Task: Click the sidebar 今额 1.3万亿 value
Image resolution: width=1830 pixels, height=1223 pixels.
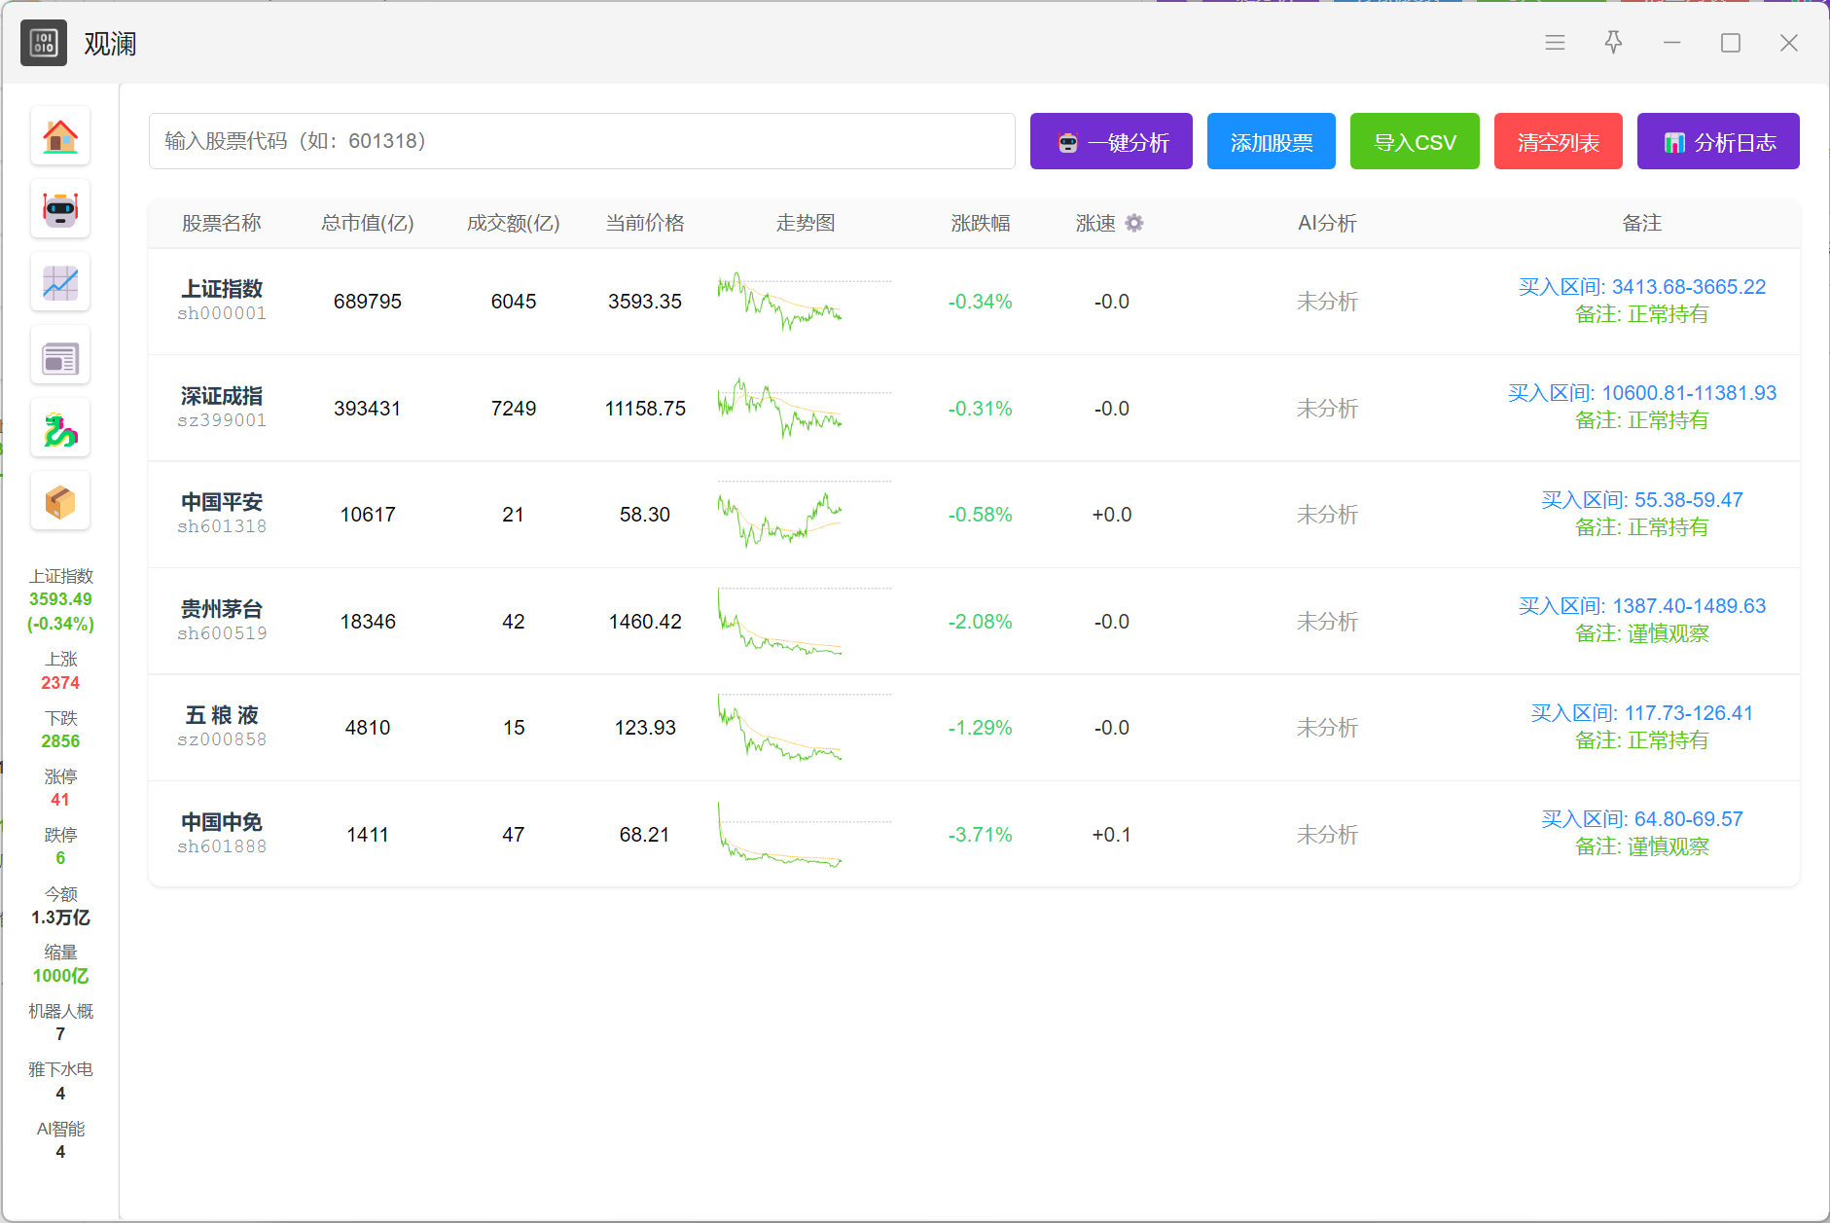Action: (60, 906)
